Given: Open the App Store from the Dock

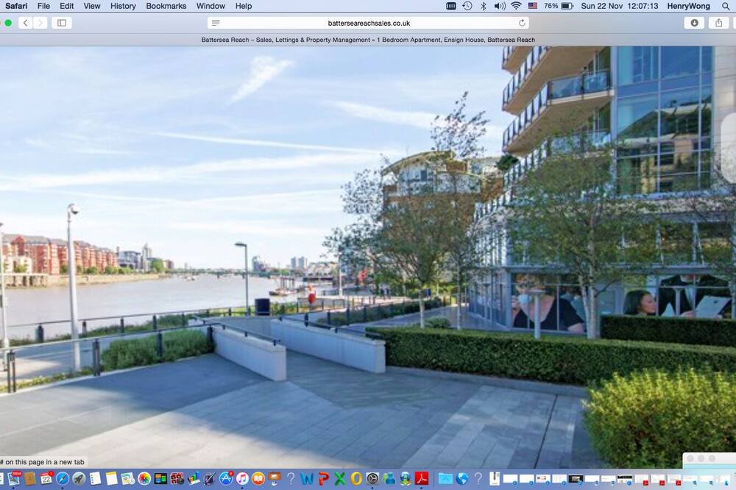Looking at the screenshot, I should point(226,478).
